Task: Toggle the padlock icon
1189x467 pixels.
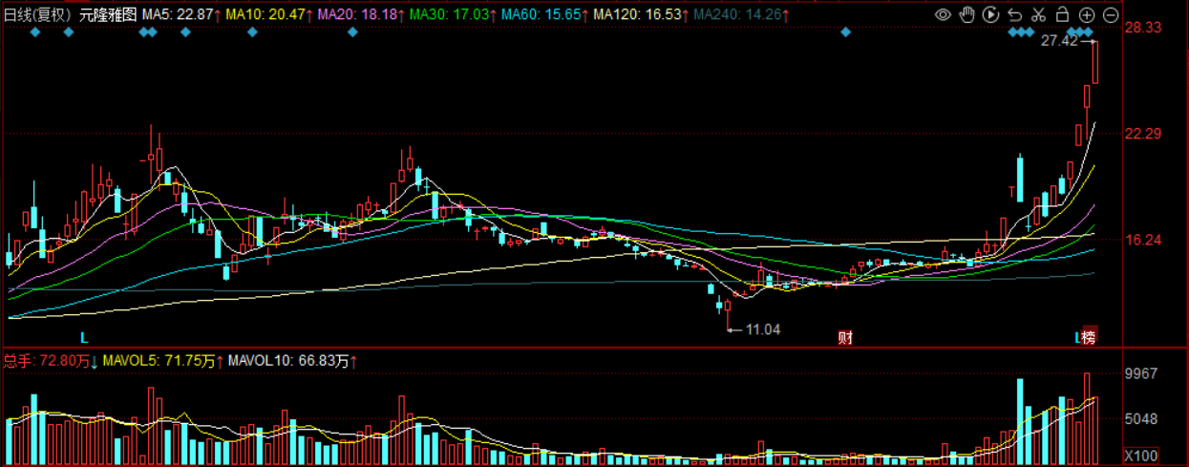Action: click(1062, 14)
